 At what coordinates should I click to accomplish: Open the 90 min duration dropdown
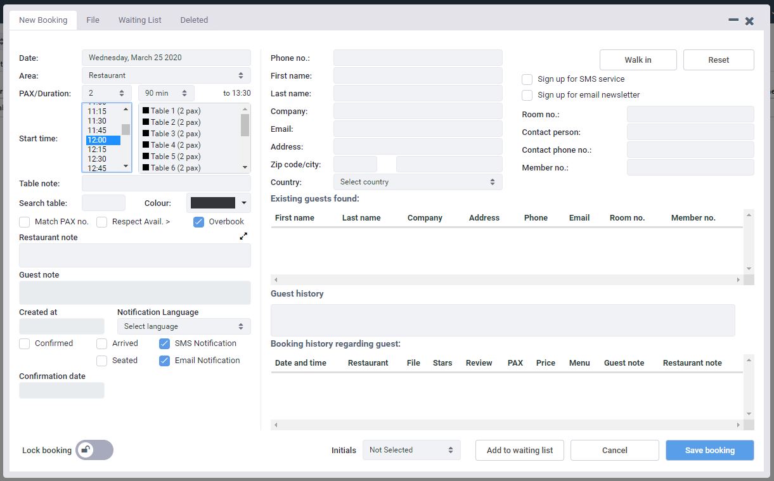point(165,93)
